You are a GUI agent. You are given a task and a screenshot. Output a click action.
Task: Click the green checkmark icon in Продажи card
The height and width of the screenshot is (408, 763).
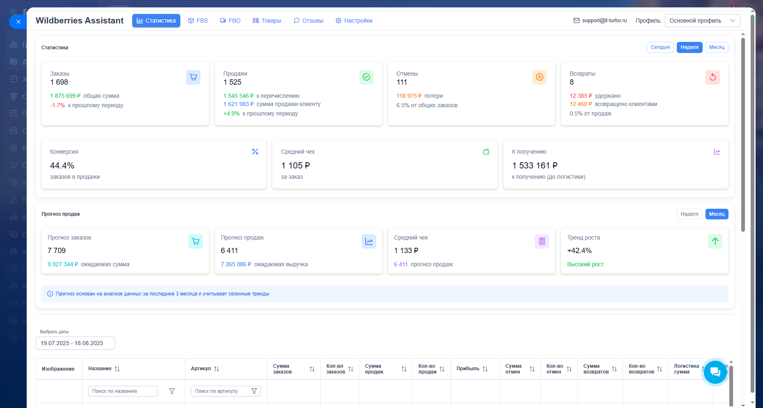point(366,77)
